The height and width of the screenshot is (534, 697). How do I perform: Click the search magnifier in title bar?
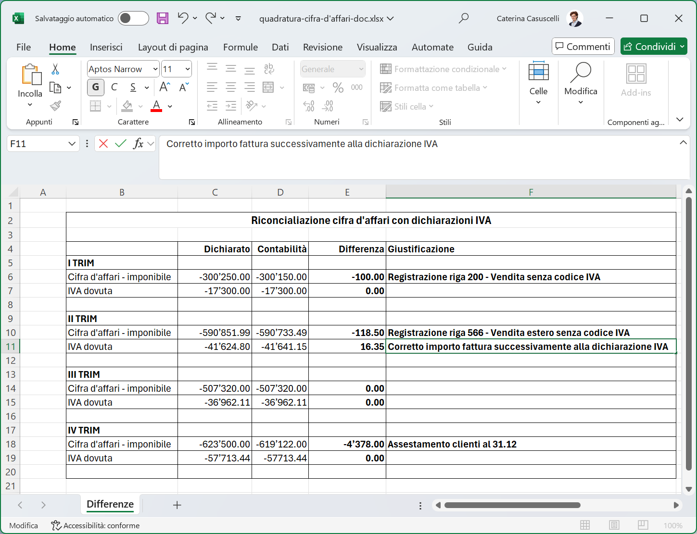464,18
